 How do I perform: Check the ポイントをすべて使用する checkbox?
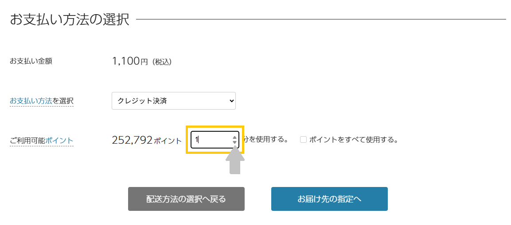point(303,140)
